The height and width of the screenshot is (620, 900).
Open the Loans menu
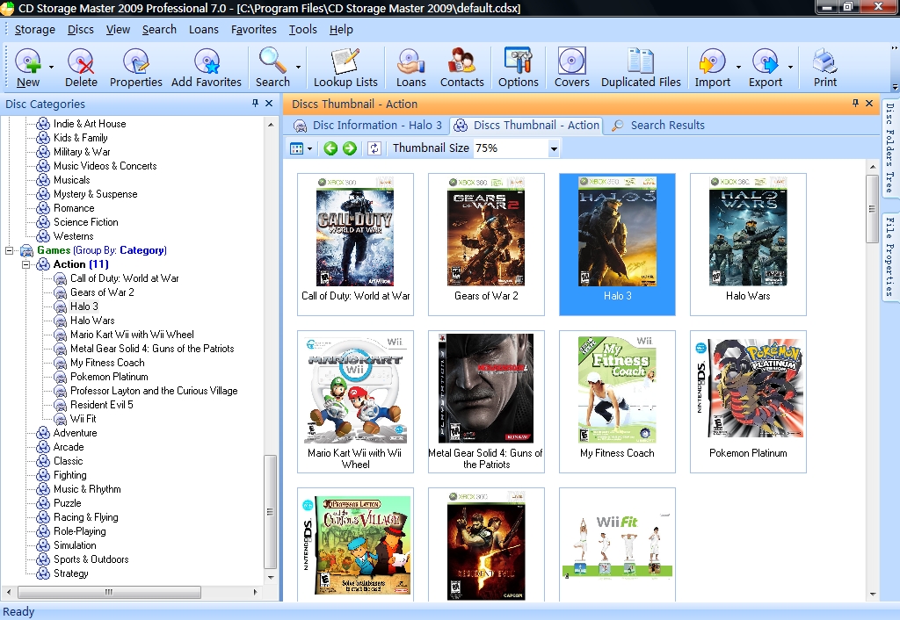(x=204, y=30)
